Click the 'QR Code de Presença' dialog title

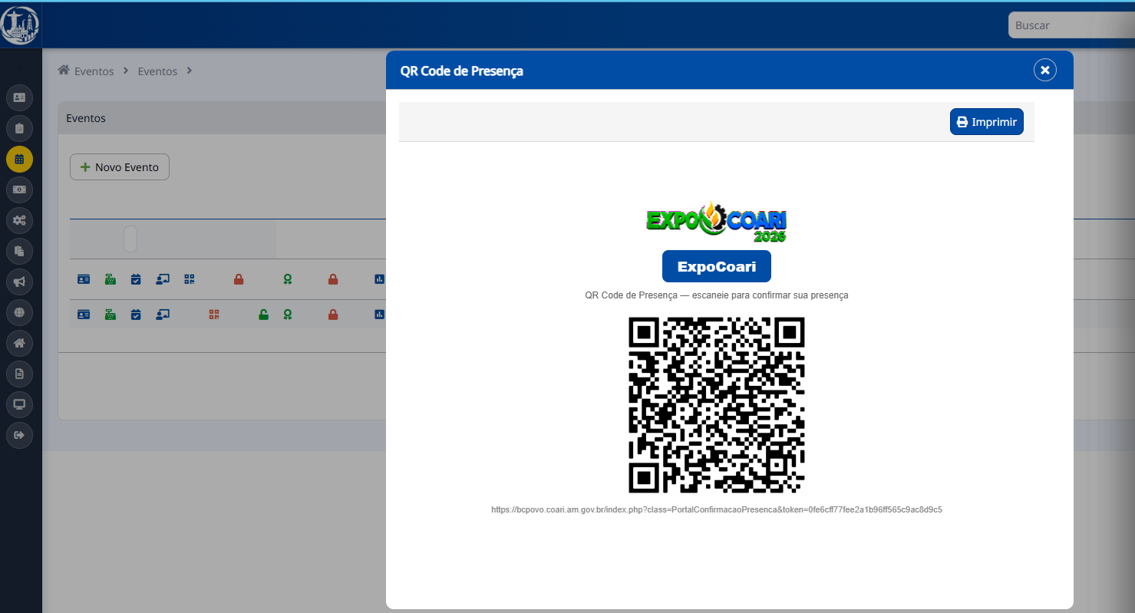coord(462,71)
